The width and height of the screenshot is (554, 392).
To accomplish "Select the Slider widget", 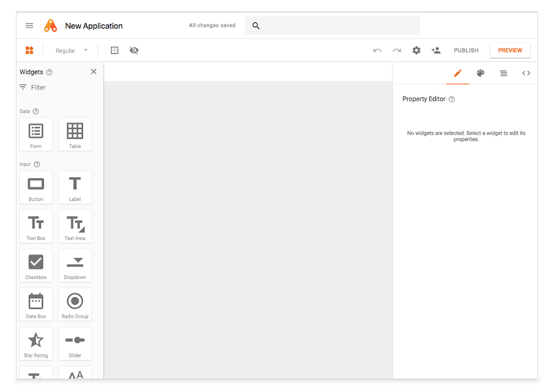I will click(x=75, y=343).
